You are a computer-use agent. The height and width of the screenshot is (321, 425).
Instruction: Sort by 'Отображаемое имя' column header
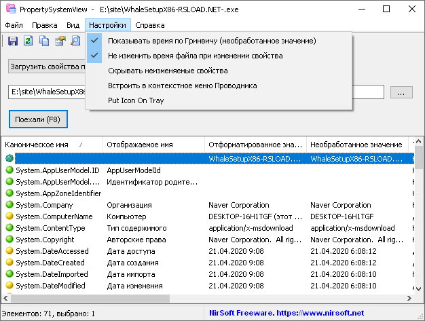coord(153,145)
